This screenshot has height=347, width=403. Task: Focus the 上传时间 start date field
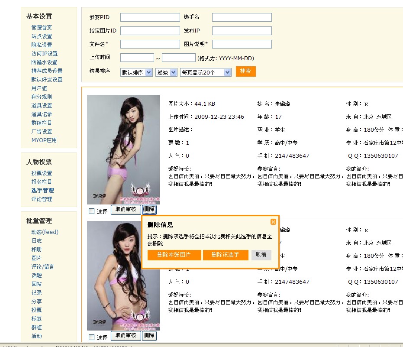click(x=137, y=58)
